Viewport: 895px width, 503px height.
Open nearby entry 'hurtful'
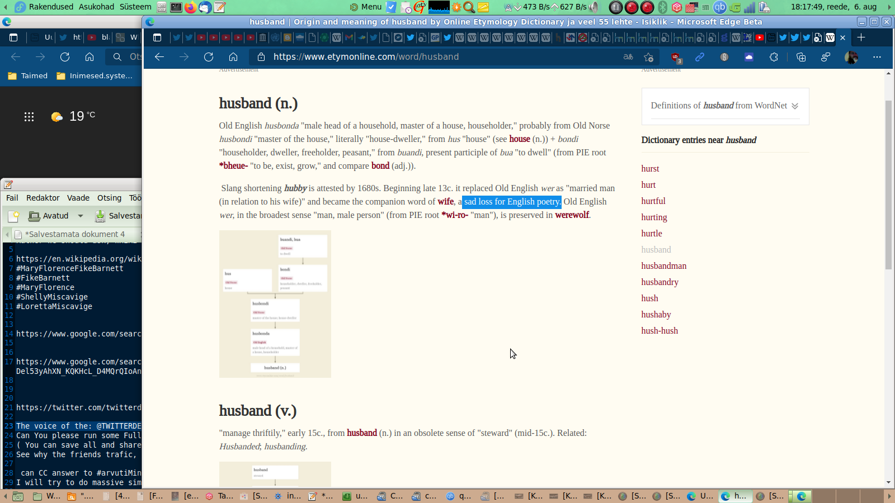click(653, 201)
